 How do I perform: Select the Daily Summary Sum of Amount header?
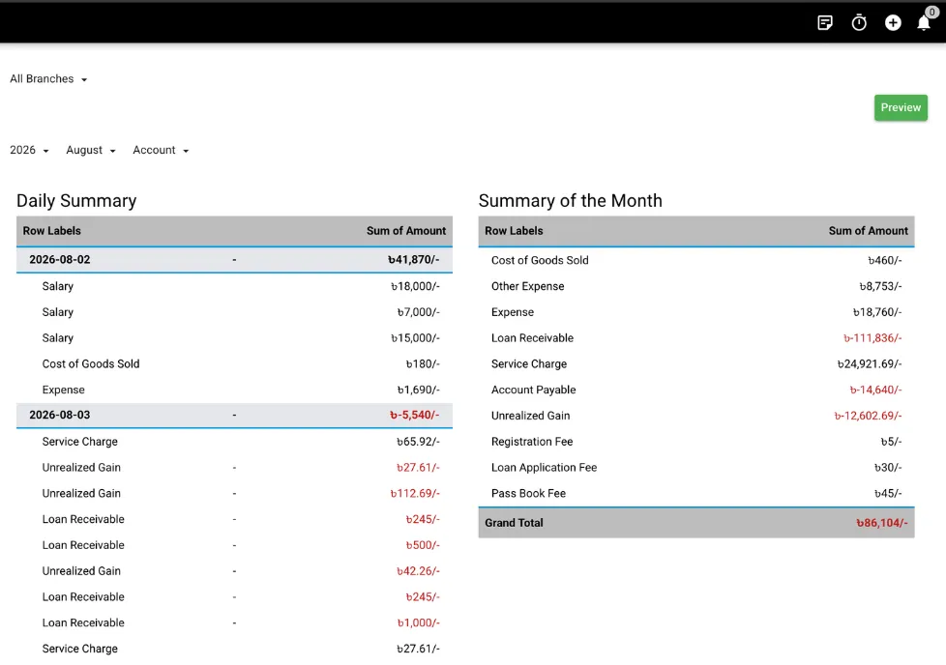tap(406, 231)
